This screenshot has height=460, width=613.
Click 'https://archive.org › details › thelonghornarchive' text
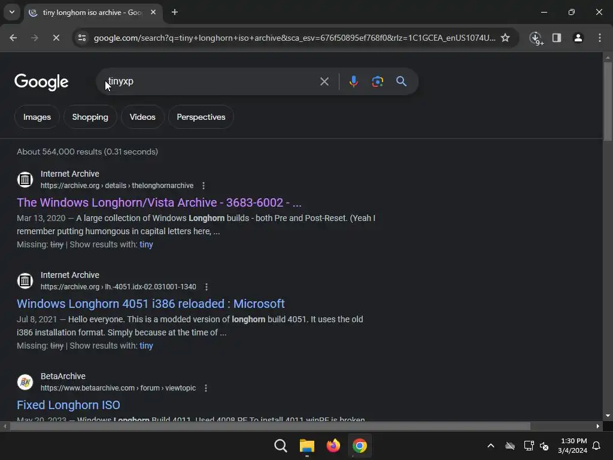pyautogui.click(x=117, y=186)
